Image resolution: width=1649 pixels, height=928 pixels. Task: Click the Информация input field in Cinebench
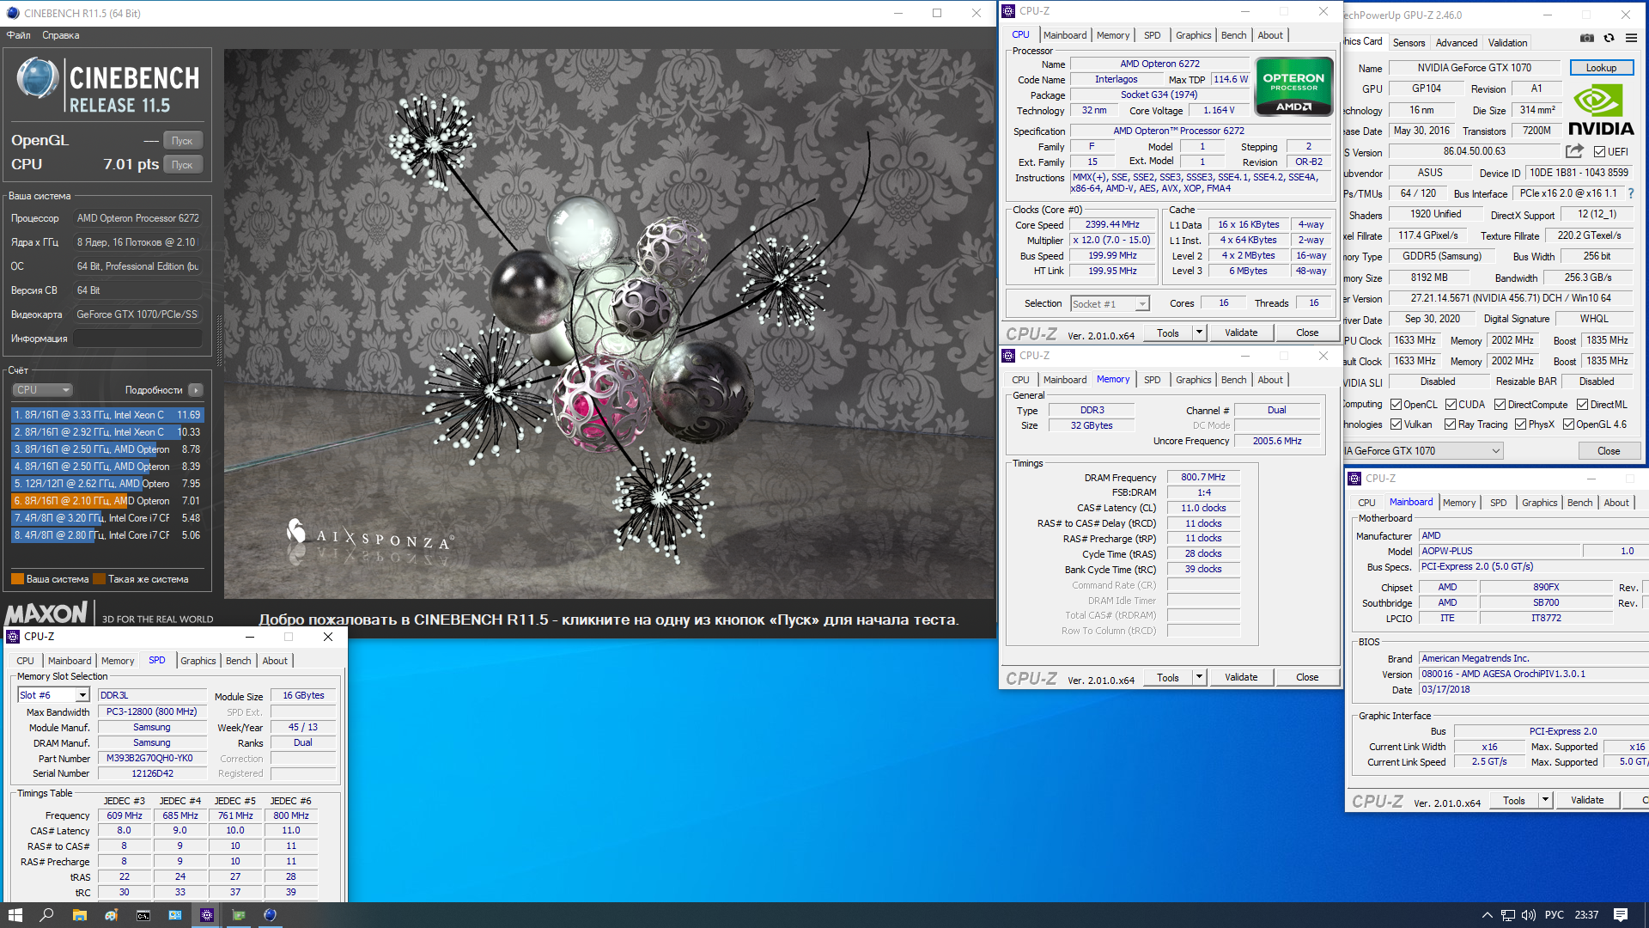coord(137,339)
